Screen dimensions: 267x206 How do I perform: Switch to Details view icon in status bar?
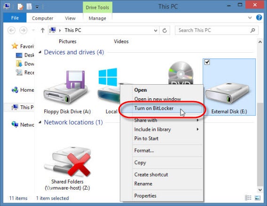tap(248, 198)
